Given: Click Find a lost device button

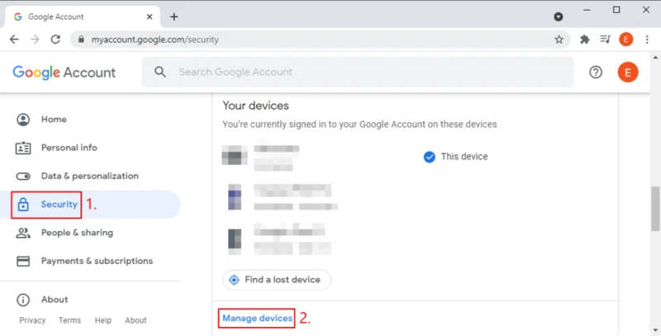Looking at the screenshot, I should tap(277, 280).
